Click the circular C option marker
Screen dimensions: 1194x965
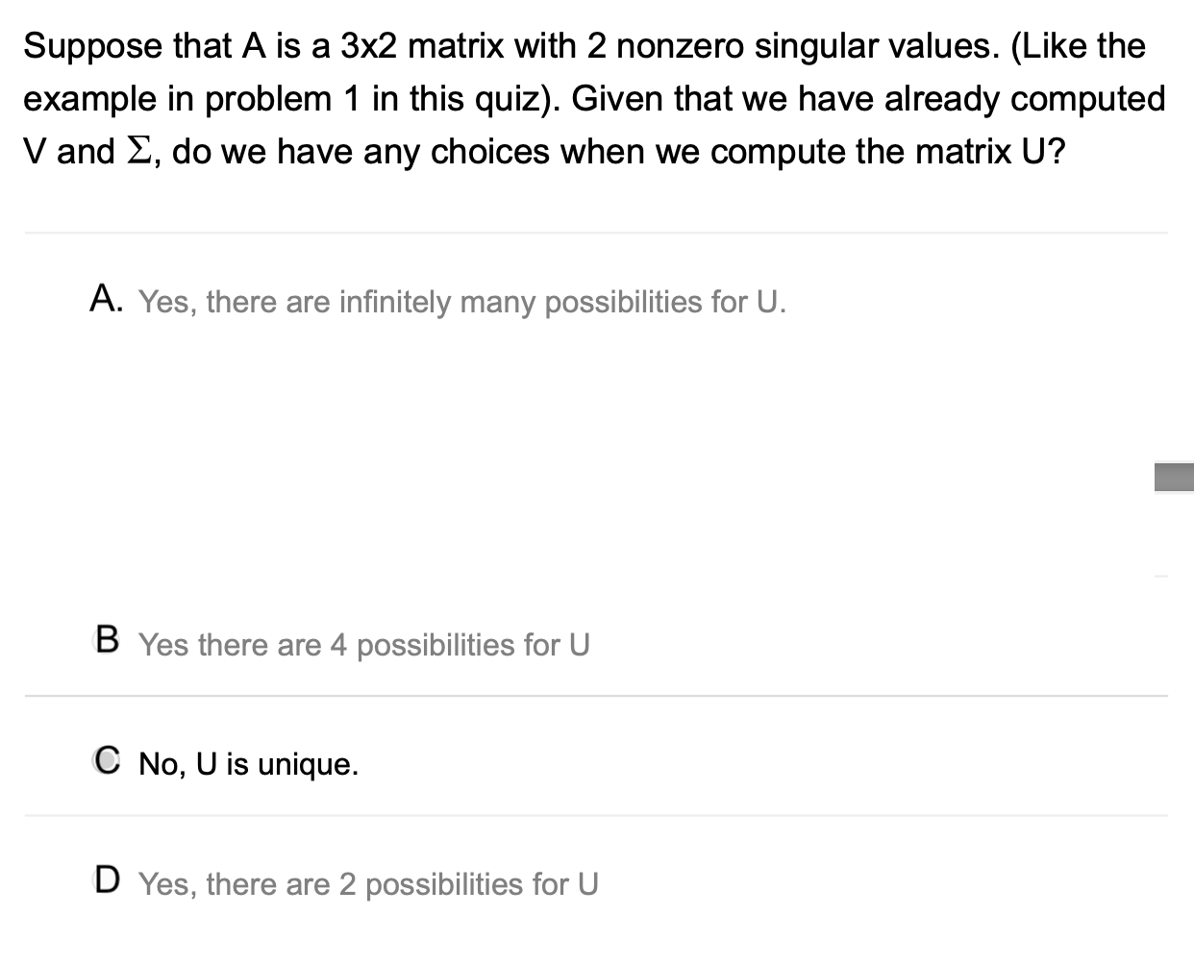point(108,760)
